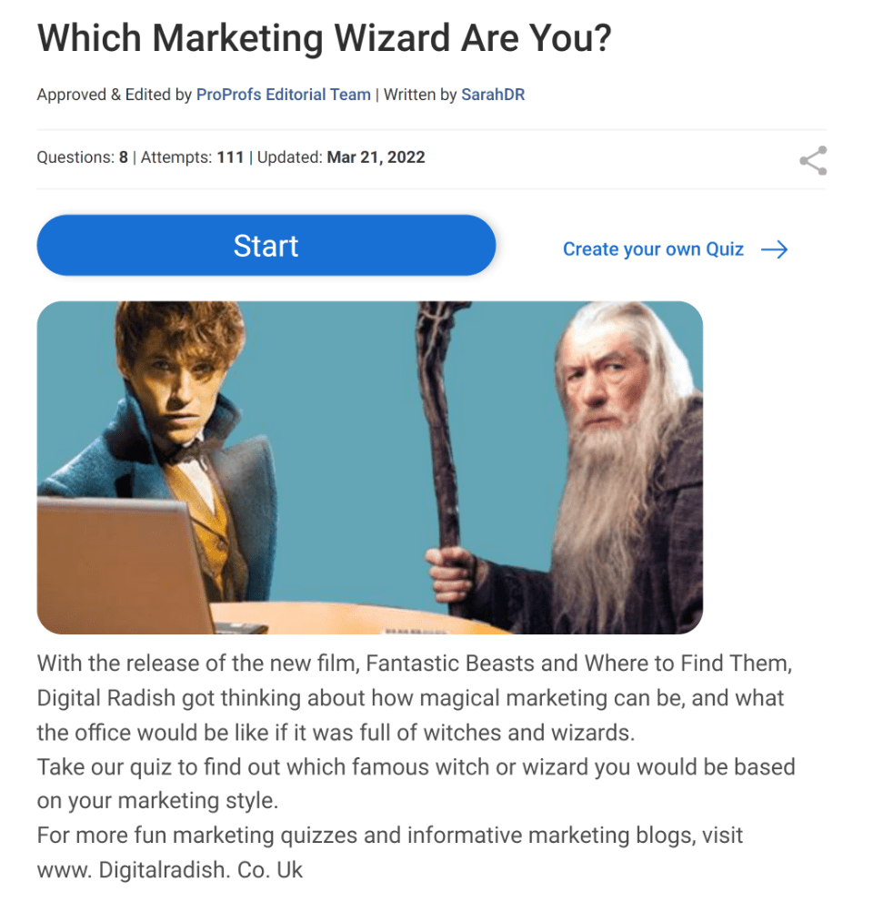Click the laptop shown in the cover image
Screen dimensions: 873x902
click(x=124, y=567)
